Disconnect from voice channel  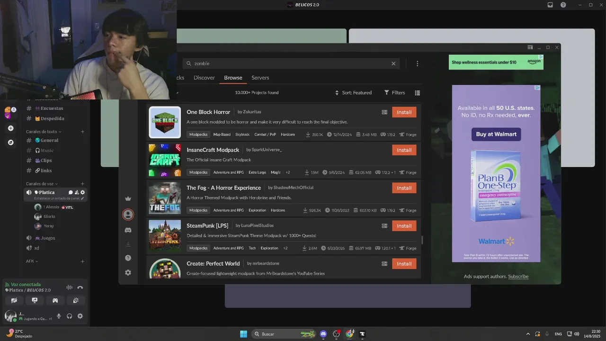coord(80,287)
